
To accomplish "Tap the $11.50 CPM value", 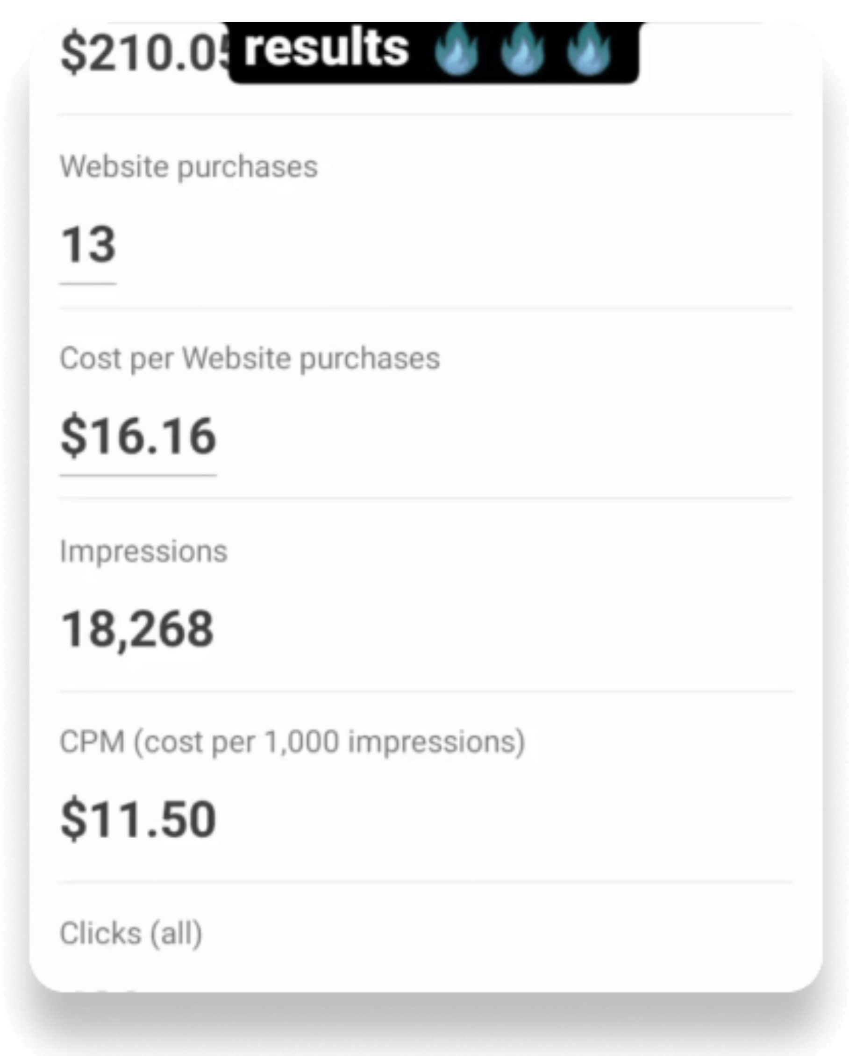I will point(138,819).
